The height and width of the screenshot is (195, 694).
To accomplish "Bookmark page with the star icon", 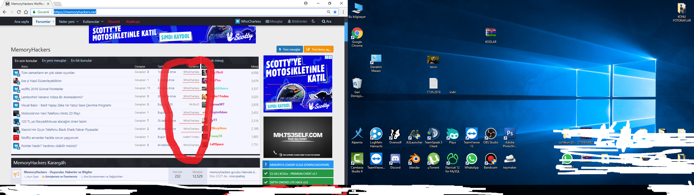I will tap(335, 12).
